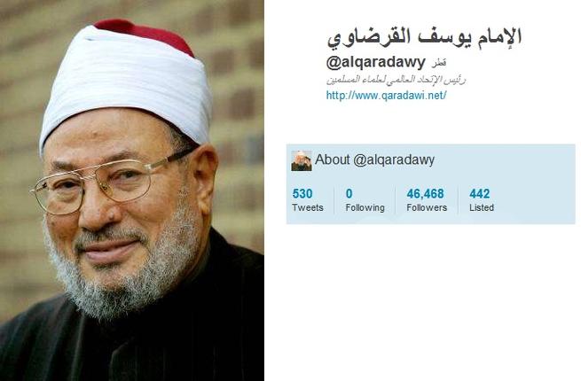The height and width of the screenshot is (381, 581).
Task: Click the 0 following count
Action: [x=349, y=194]
